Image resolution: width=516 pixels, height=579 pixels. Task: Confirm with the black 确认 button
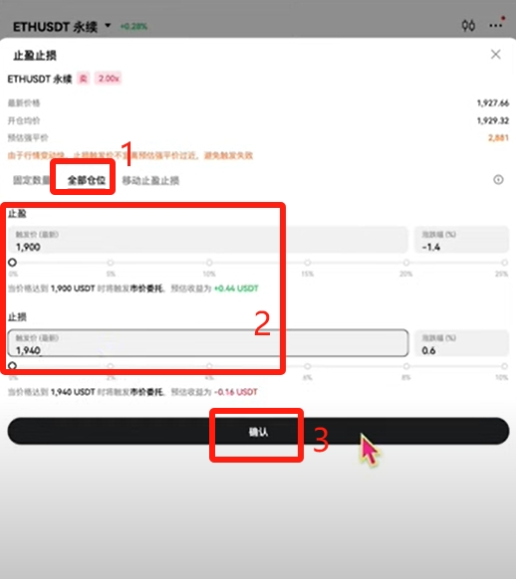(x=258, y=432)
